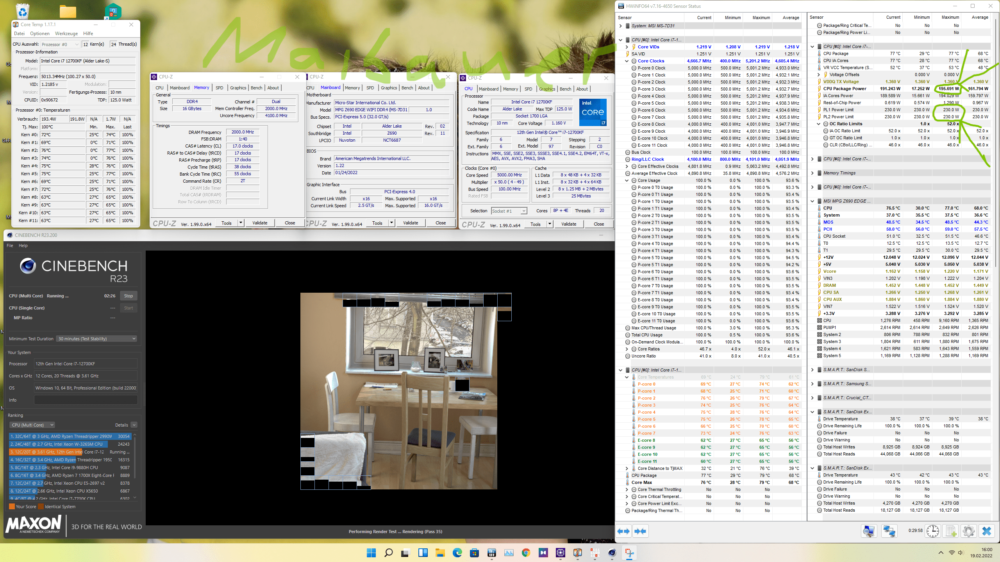Open HWiNFO sensor settings gear icon

[969, 531]
